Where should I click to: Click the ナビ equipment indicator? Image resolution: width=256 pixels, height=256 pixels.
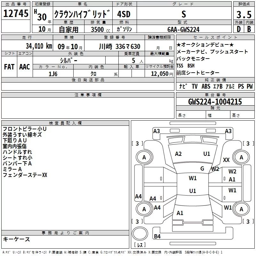(183, 86)
